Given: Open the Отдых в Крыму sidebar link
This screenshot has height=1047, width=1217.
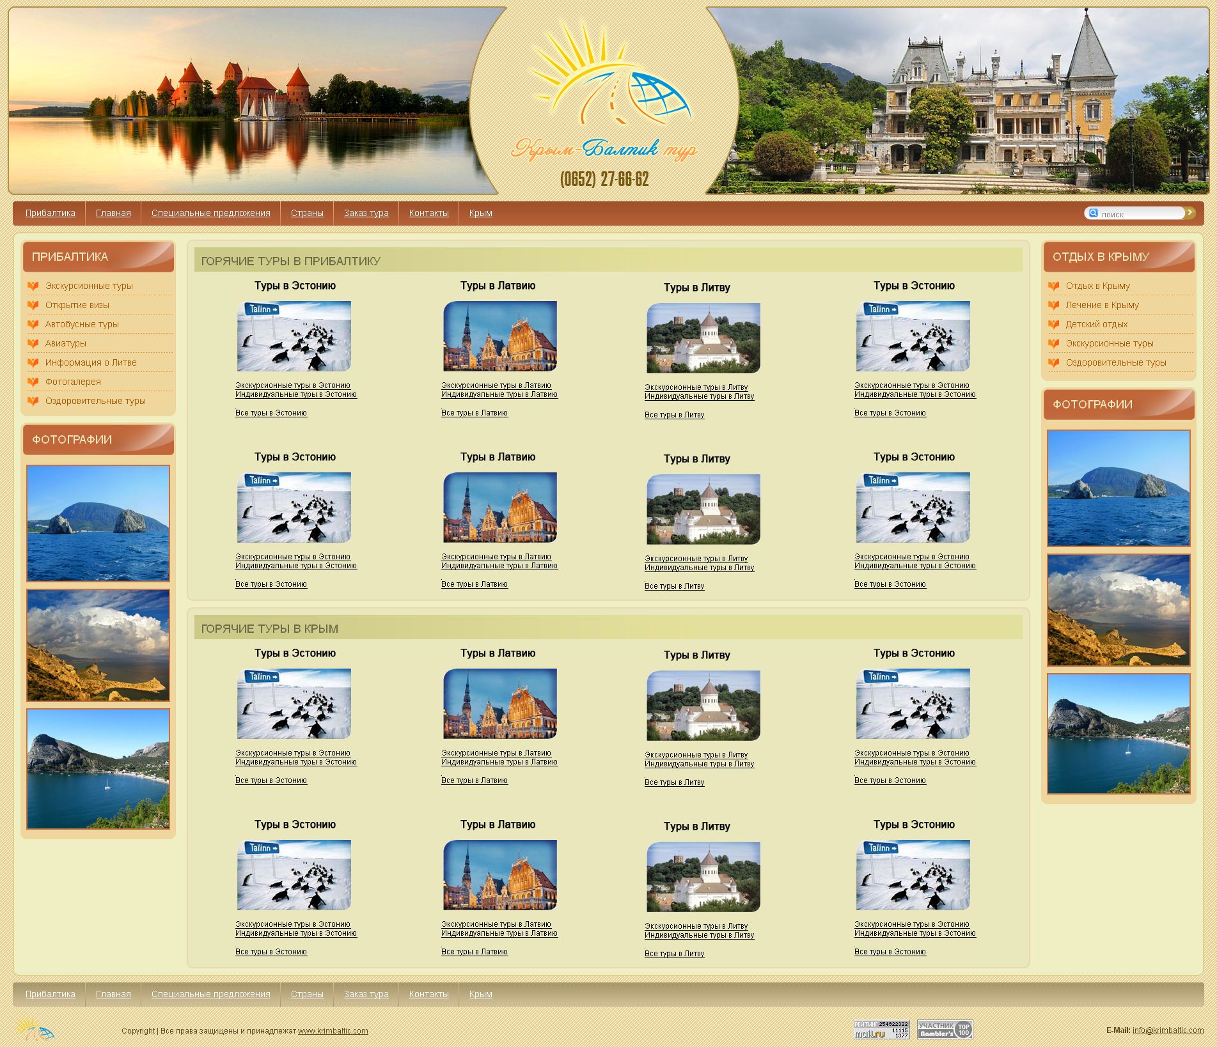Looking at the screenshot, I should click(x=1098, y=286).
